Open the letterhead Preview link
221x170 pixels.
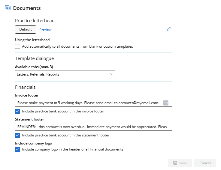pyautogui.click(x=45, y=29)
